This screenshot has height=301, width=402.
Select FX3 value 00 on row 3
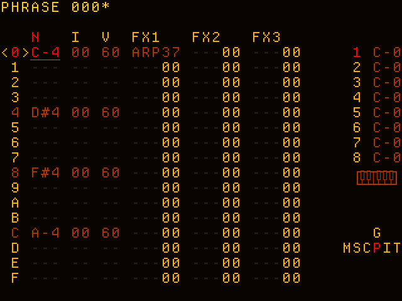pos(291,98)
